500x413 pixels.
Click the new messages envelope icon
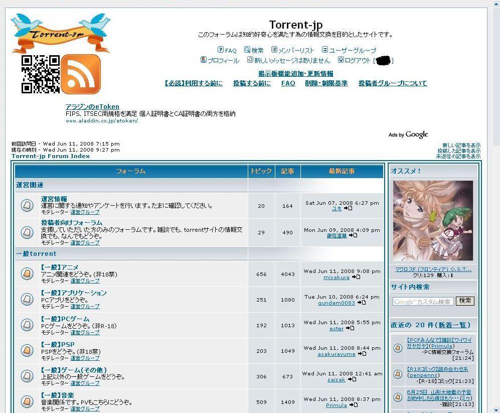click(250, 60)
